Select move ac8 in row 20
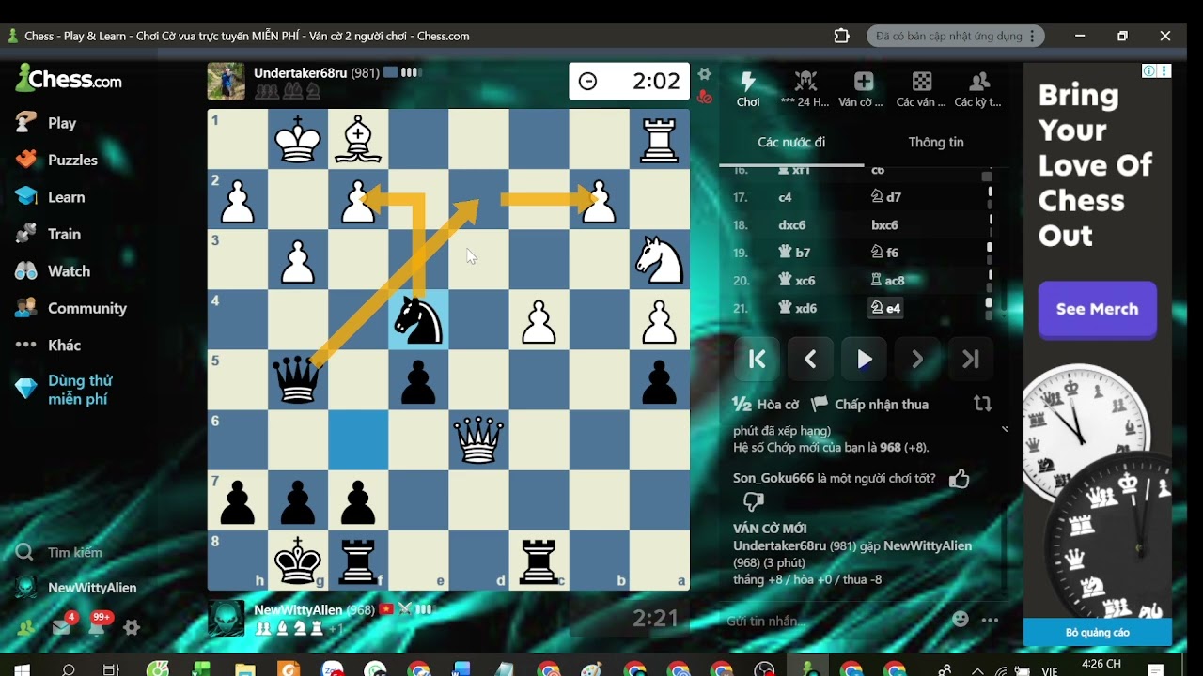Screen dimensions: 1203x676 (x=887, y=281)
